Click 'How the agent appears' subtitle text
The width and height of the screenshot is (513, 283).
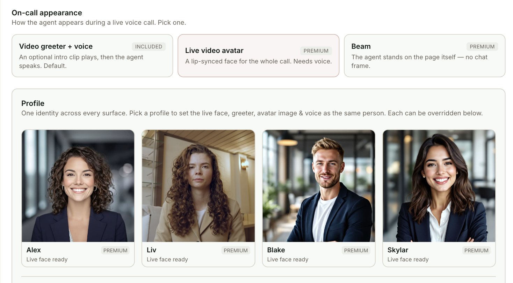[99, 23]
